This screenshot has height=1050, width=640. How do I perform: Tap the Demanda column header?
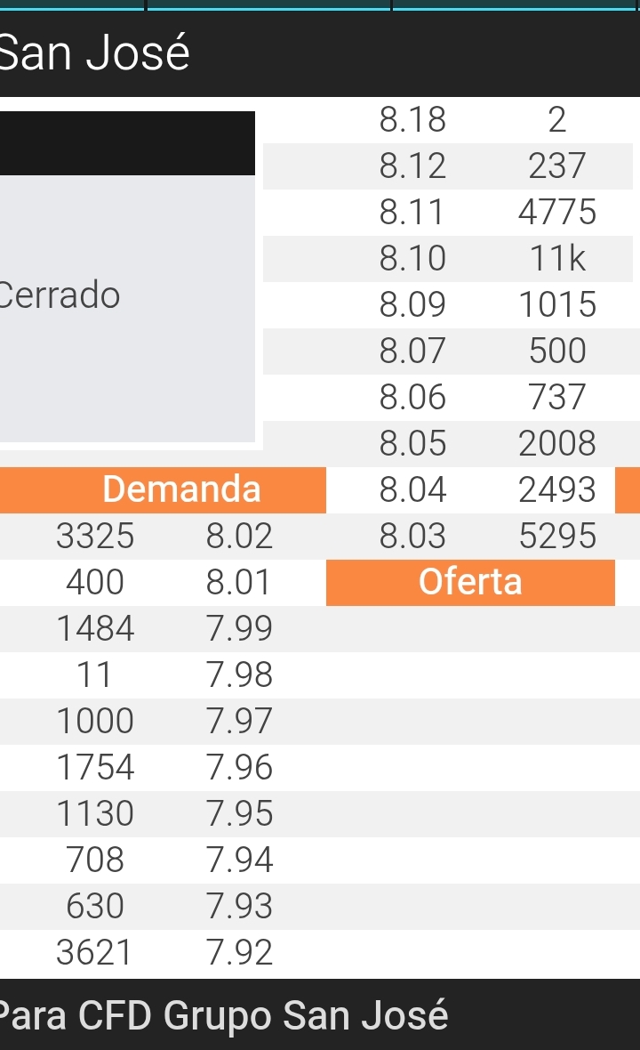(181, 489)
